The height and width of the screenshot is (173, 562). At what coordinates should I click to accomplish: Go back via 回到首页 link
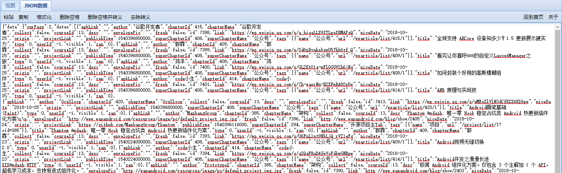[534, 17]
